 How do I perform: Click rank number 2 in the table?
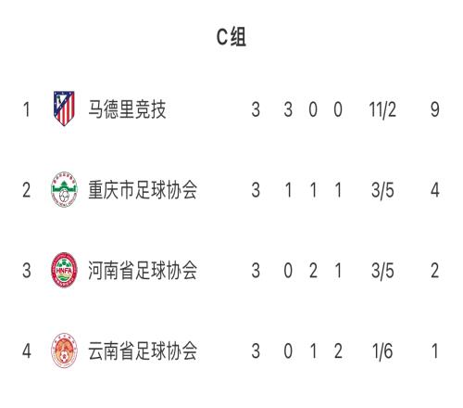[27, 190]
